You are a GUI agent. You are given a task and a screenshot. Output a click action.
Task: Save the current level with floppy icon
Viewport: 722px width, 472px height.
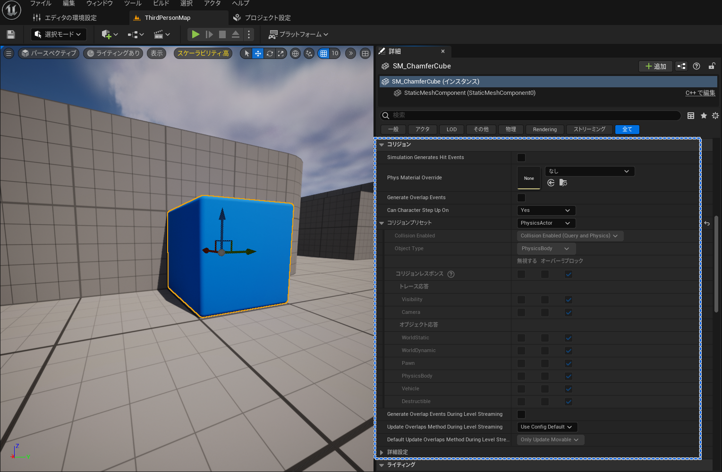11,34
